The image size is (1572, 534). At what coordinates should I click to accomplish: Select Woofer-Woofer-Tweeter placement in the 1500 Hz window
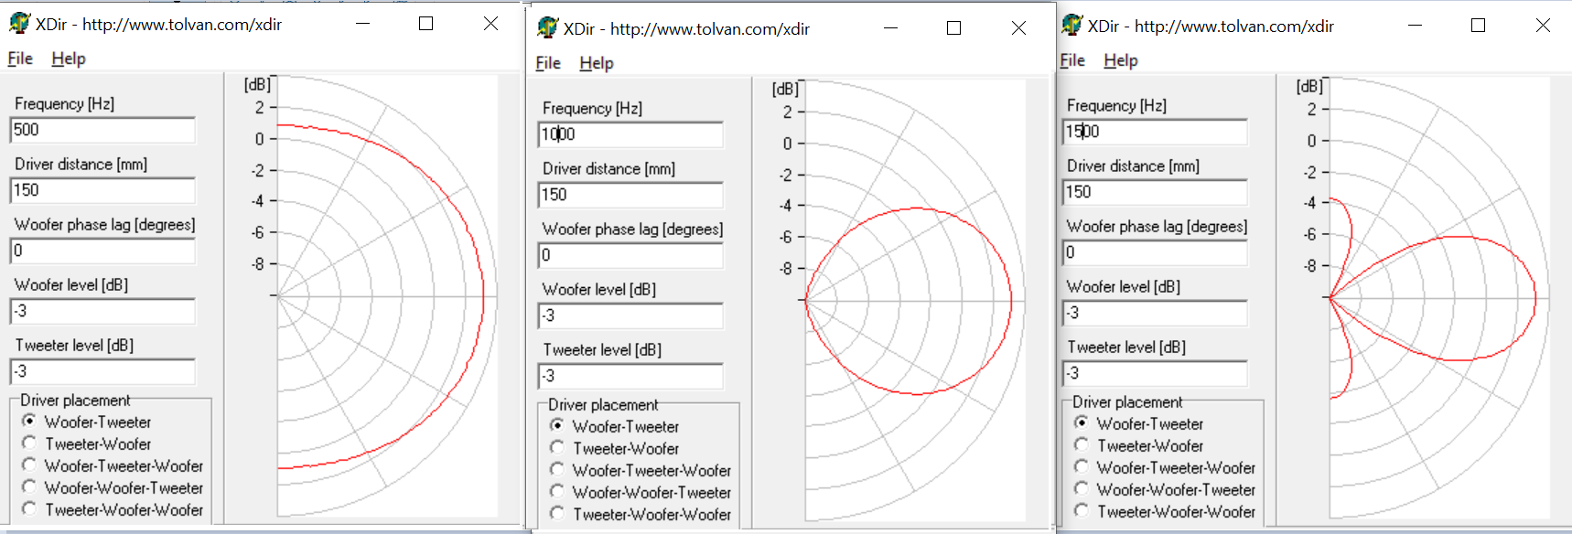point(1165,489)
